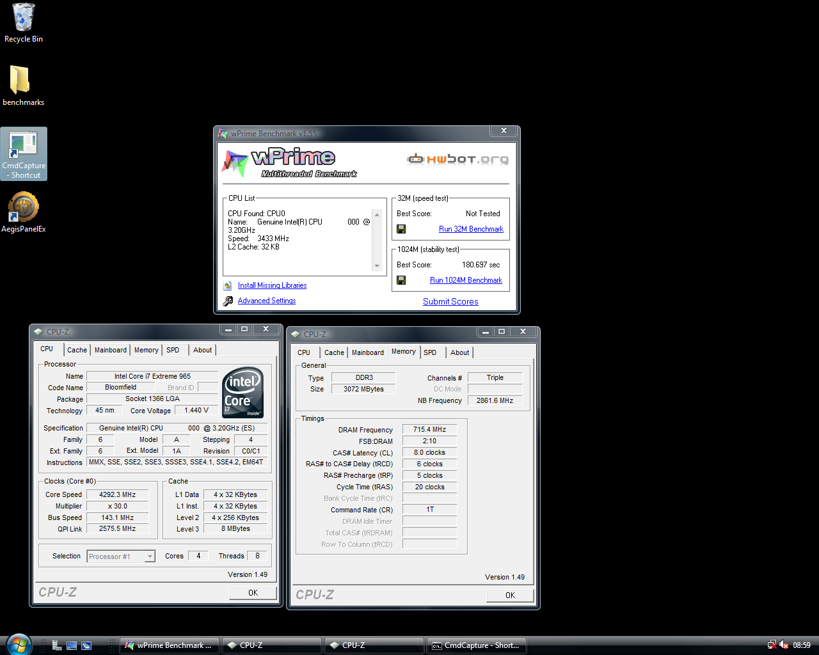Screen dimensions: 819x655
Task: Open the Windows Start orb
Action: pos(18,645)
